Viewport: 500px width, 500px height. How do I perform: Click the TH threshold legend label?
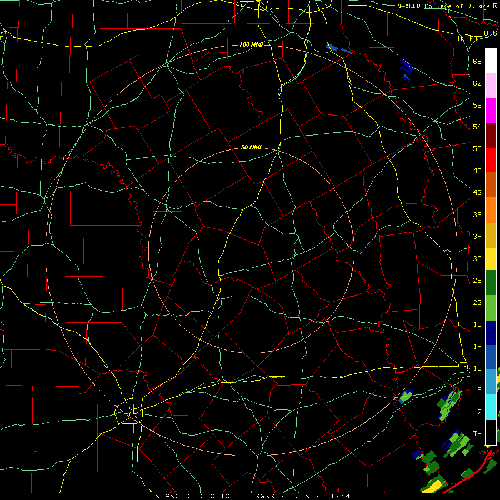coord(477,434)
